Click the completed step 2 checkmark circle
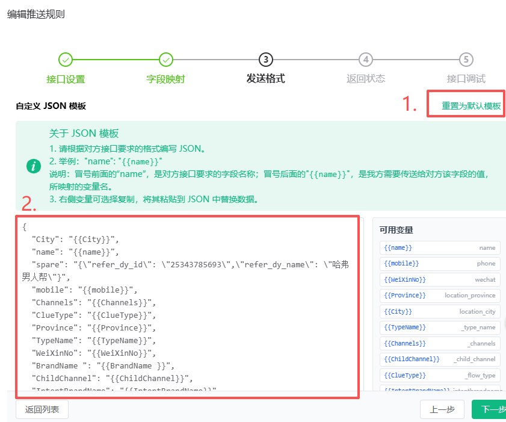This screenshot has height=422, width=506. pos(166,60)
